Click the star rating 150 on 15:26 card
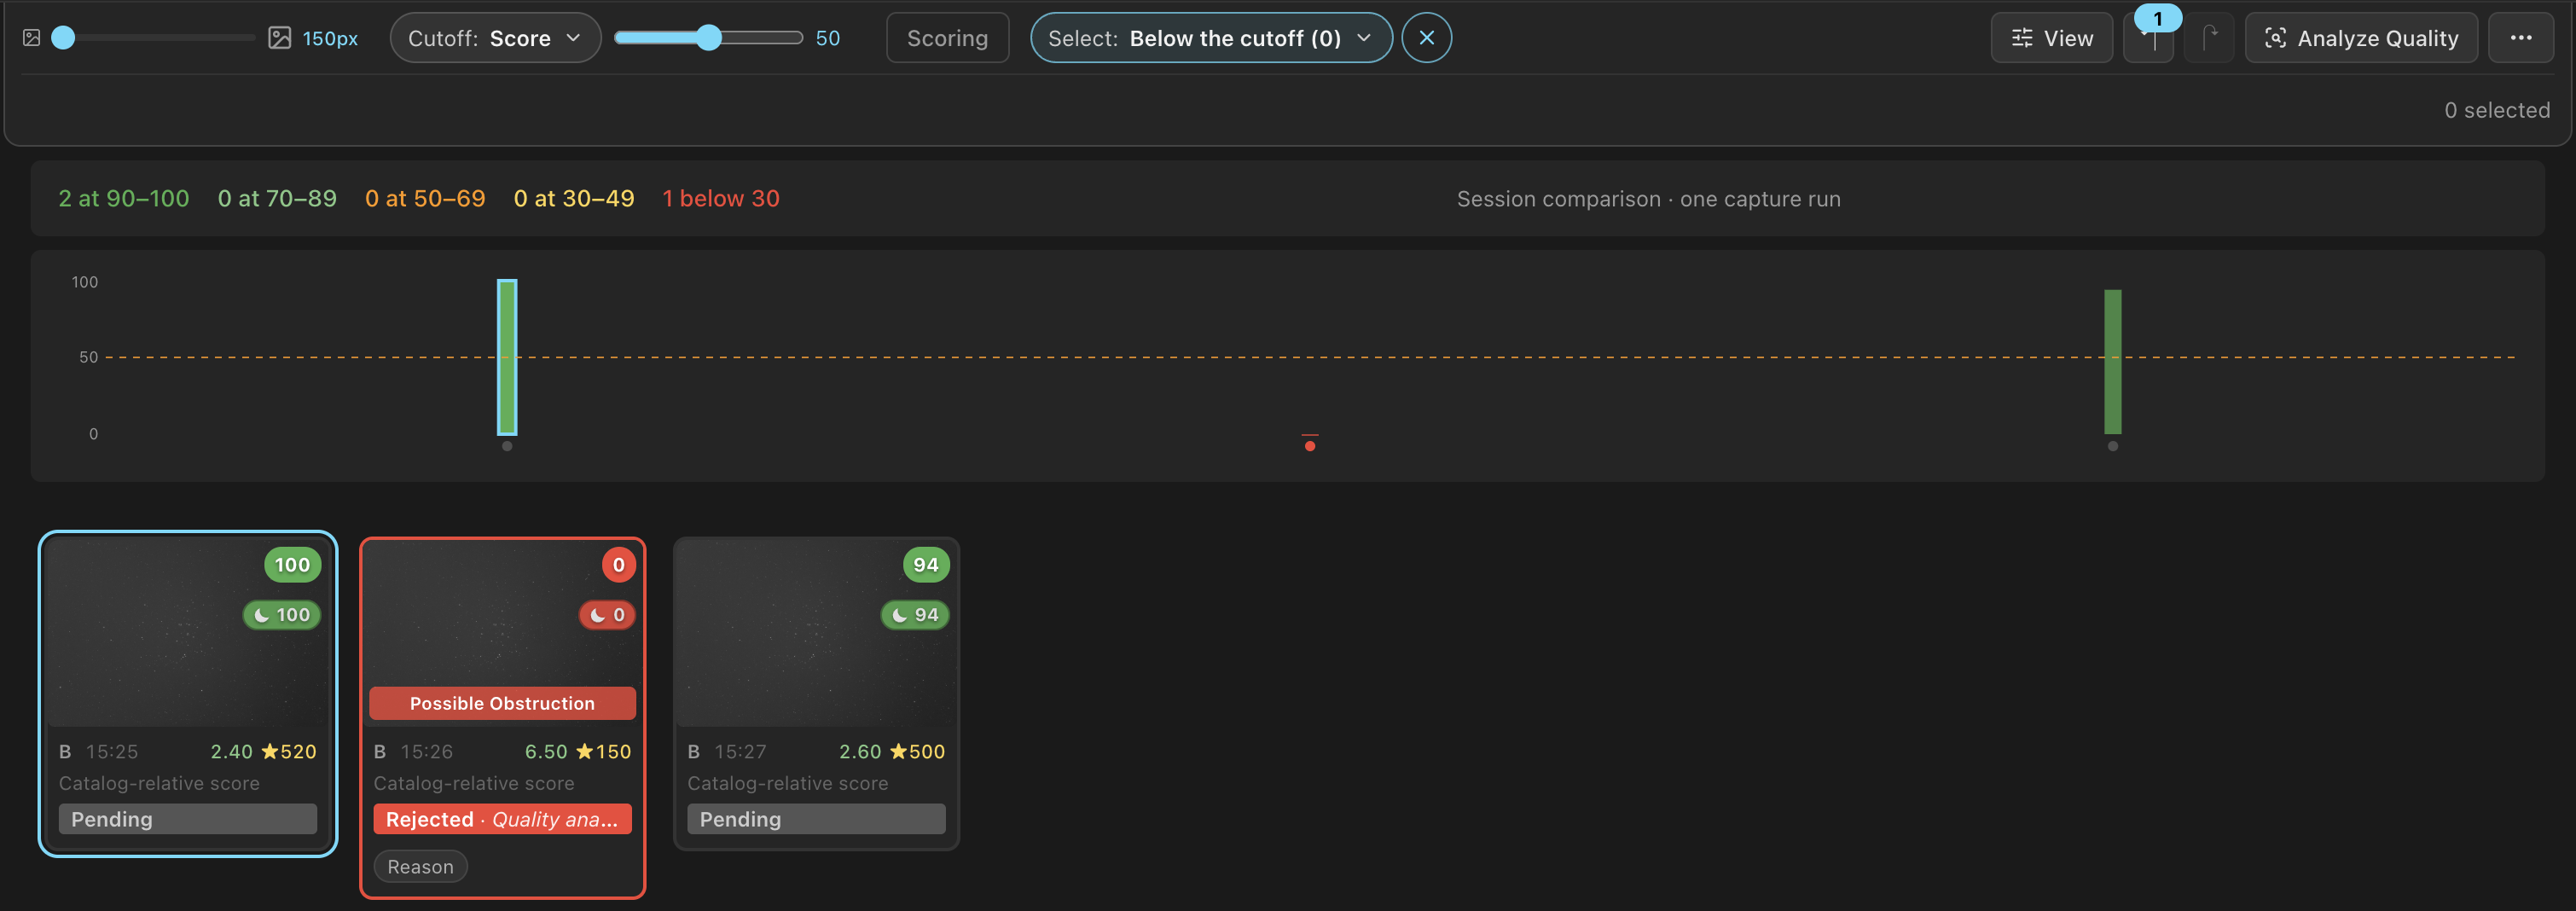Image resolution: width=2576 pixels, height=911 pixels. point(604,751)
